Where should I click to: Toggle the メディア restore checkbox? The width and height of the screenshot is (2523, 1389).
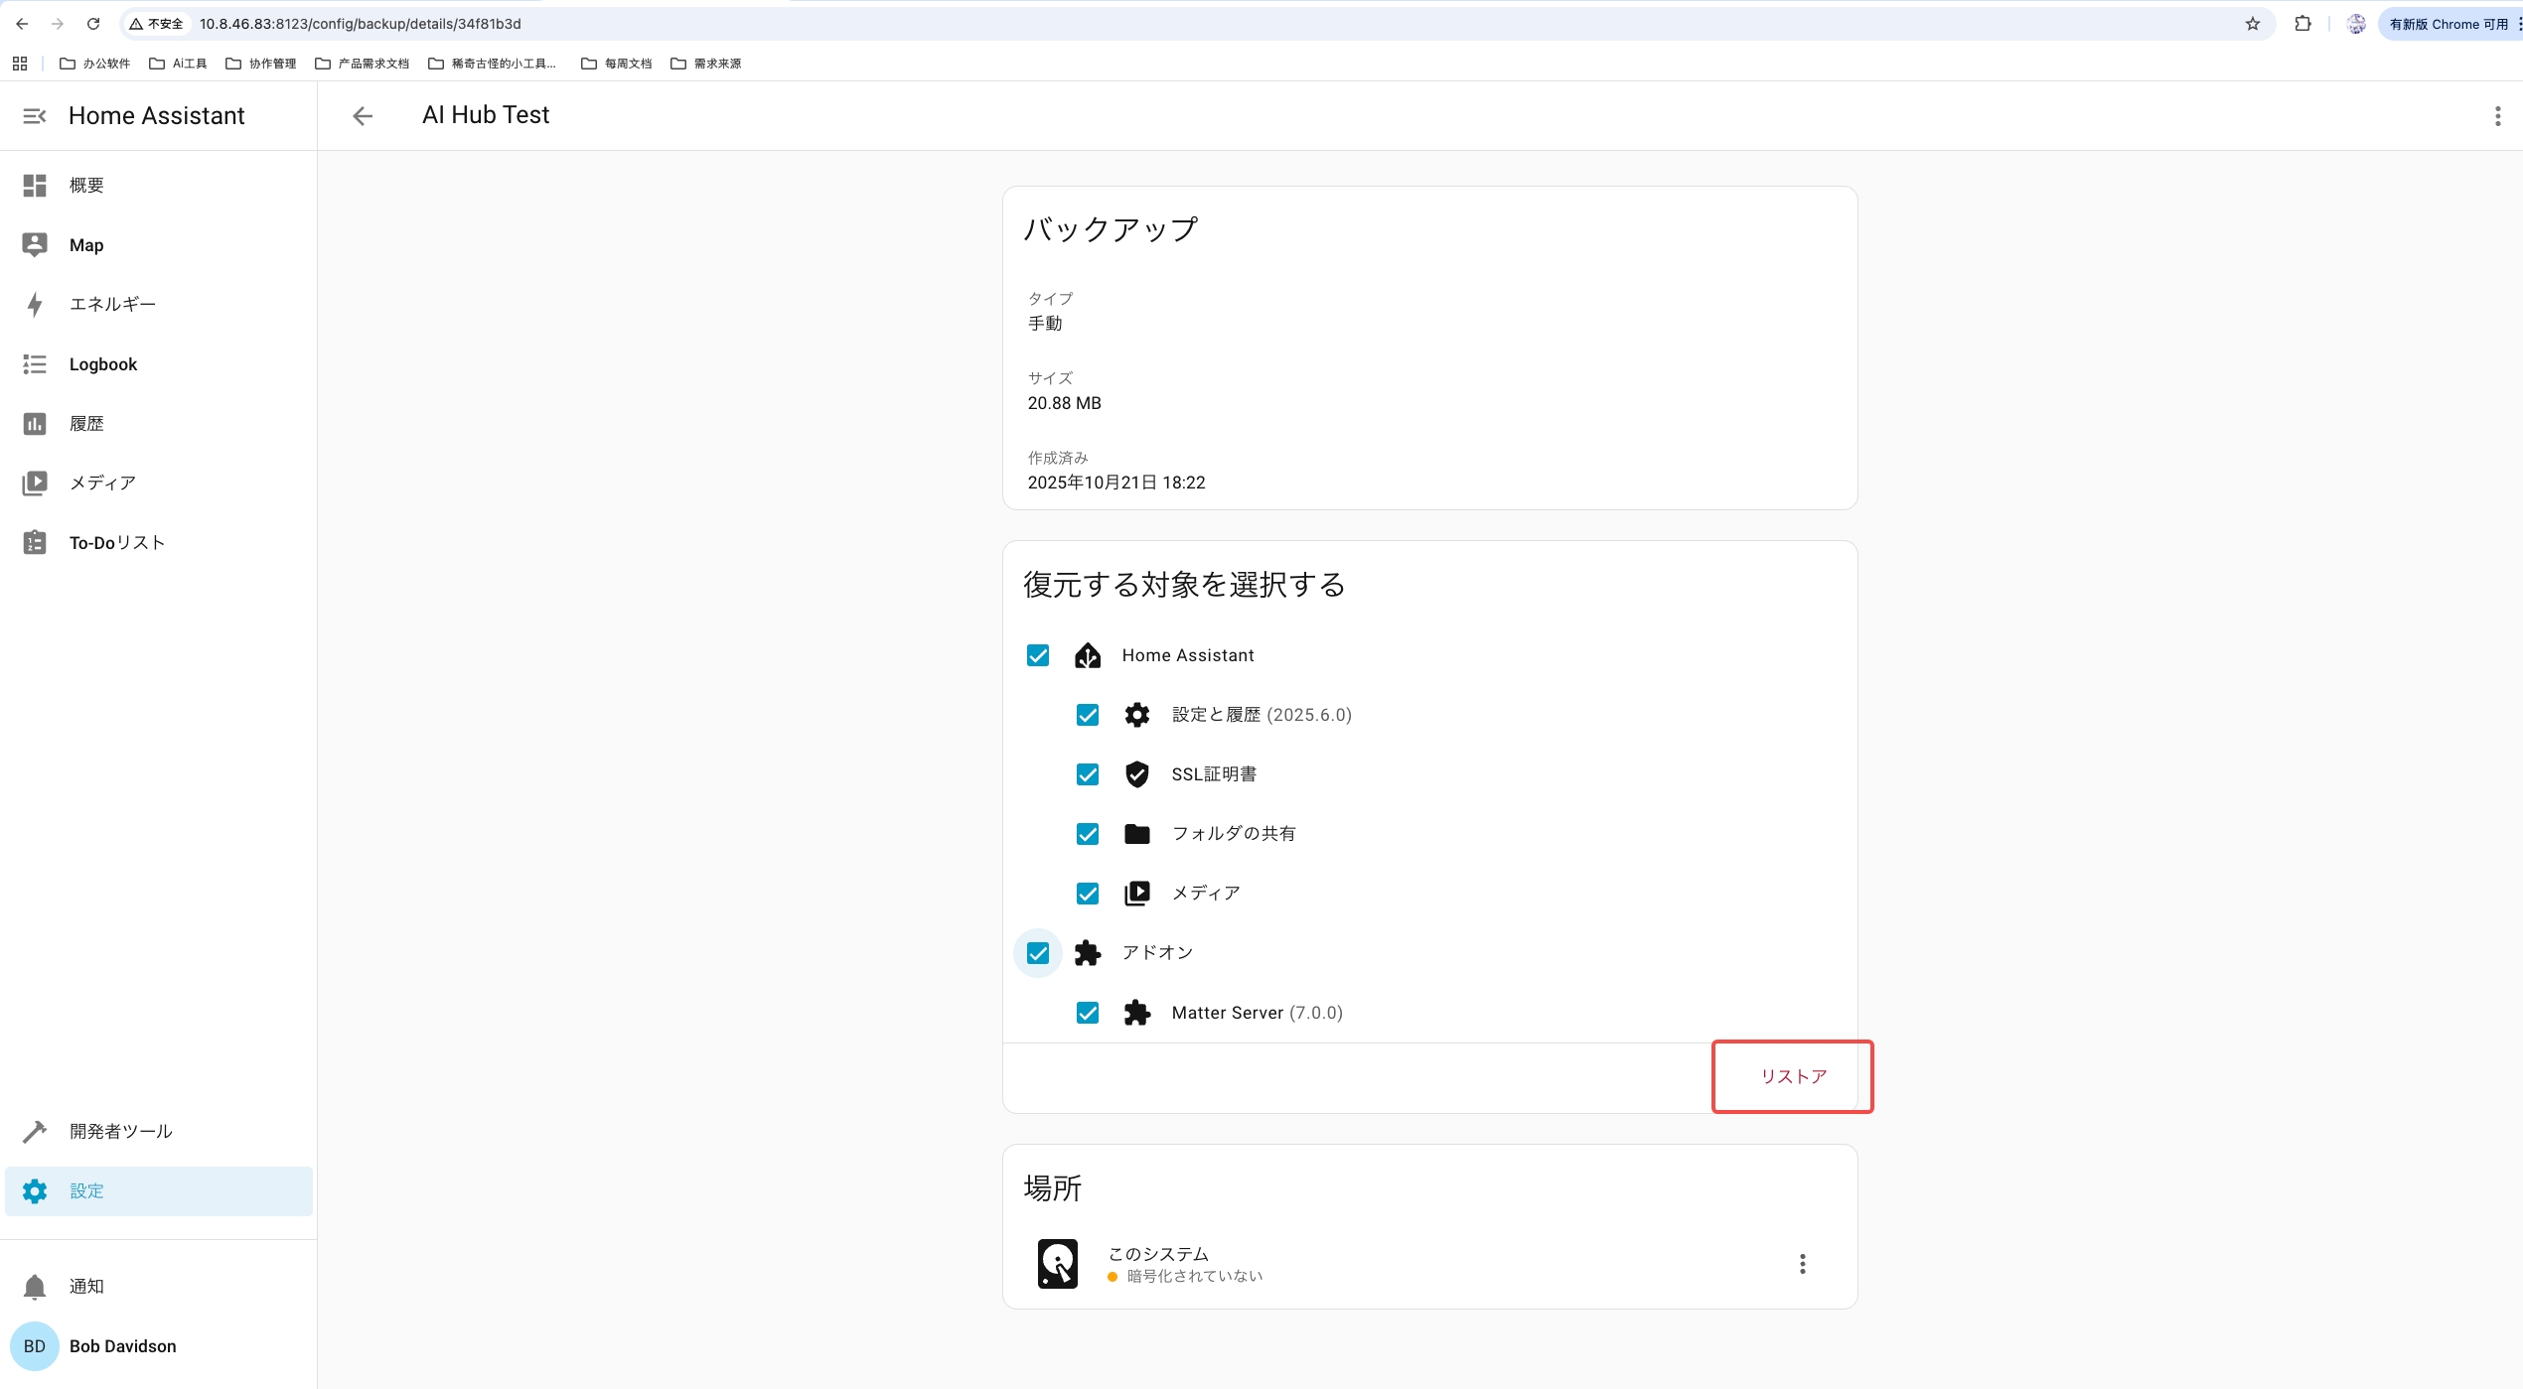[x=1088, y=894]
